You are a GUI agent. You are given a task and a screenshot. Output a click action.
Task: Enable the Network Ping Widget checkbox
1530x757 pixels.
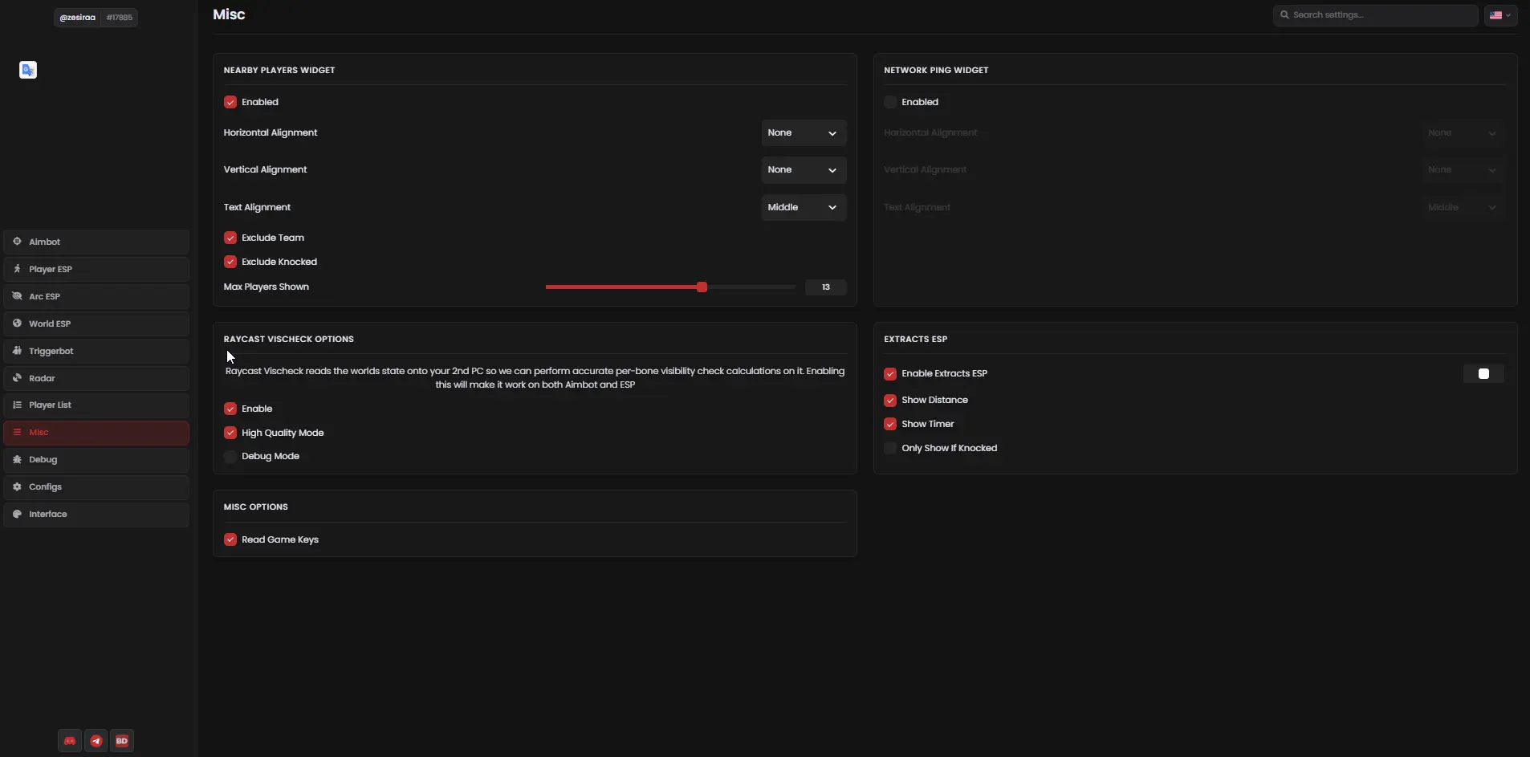point(890,102)
